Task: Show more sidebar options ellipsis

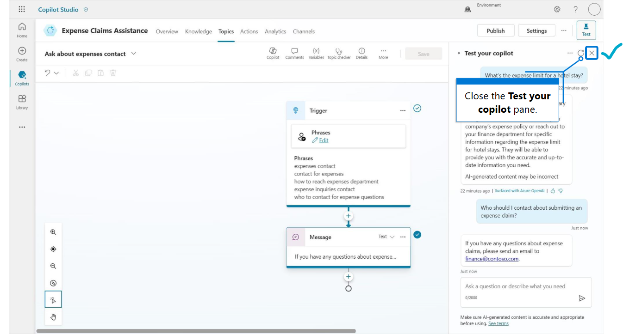Action: [22, 127]
